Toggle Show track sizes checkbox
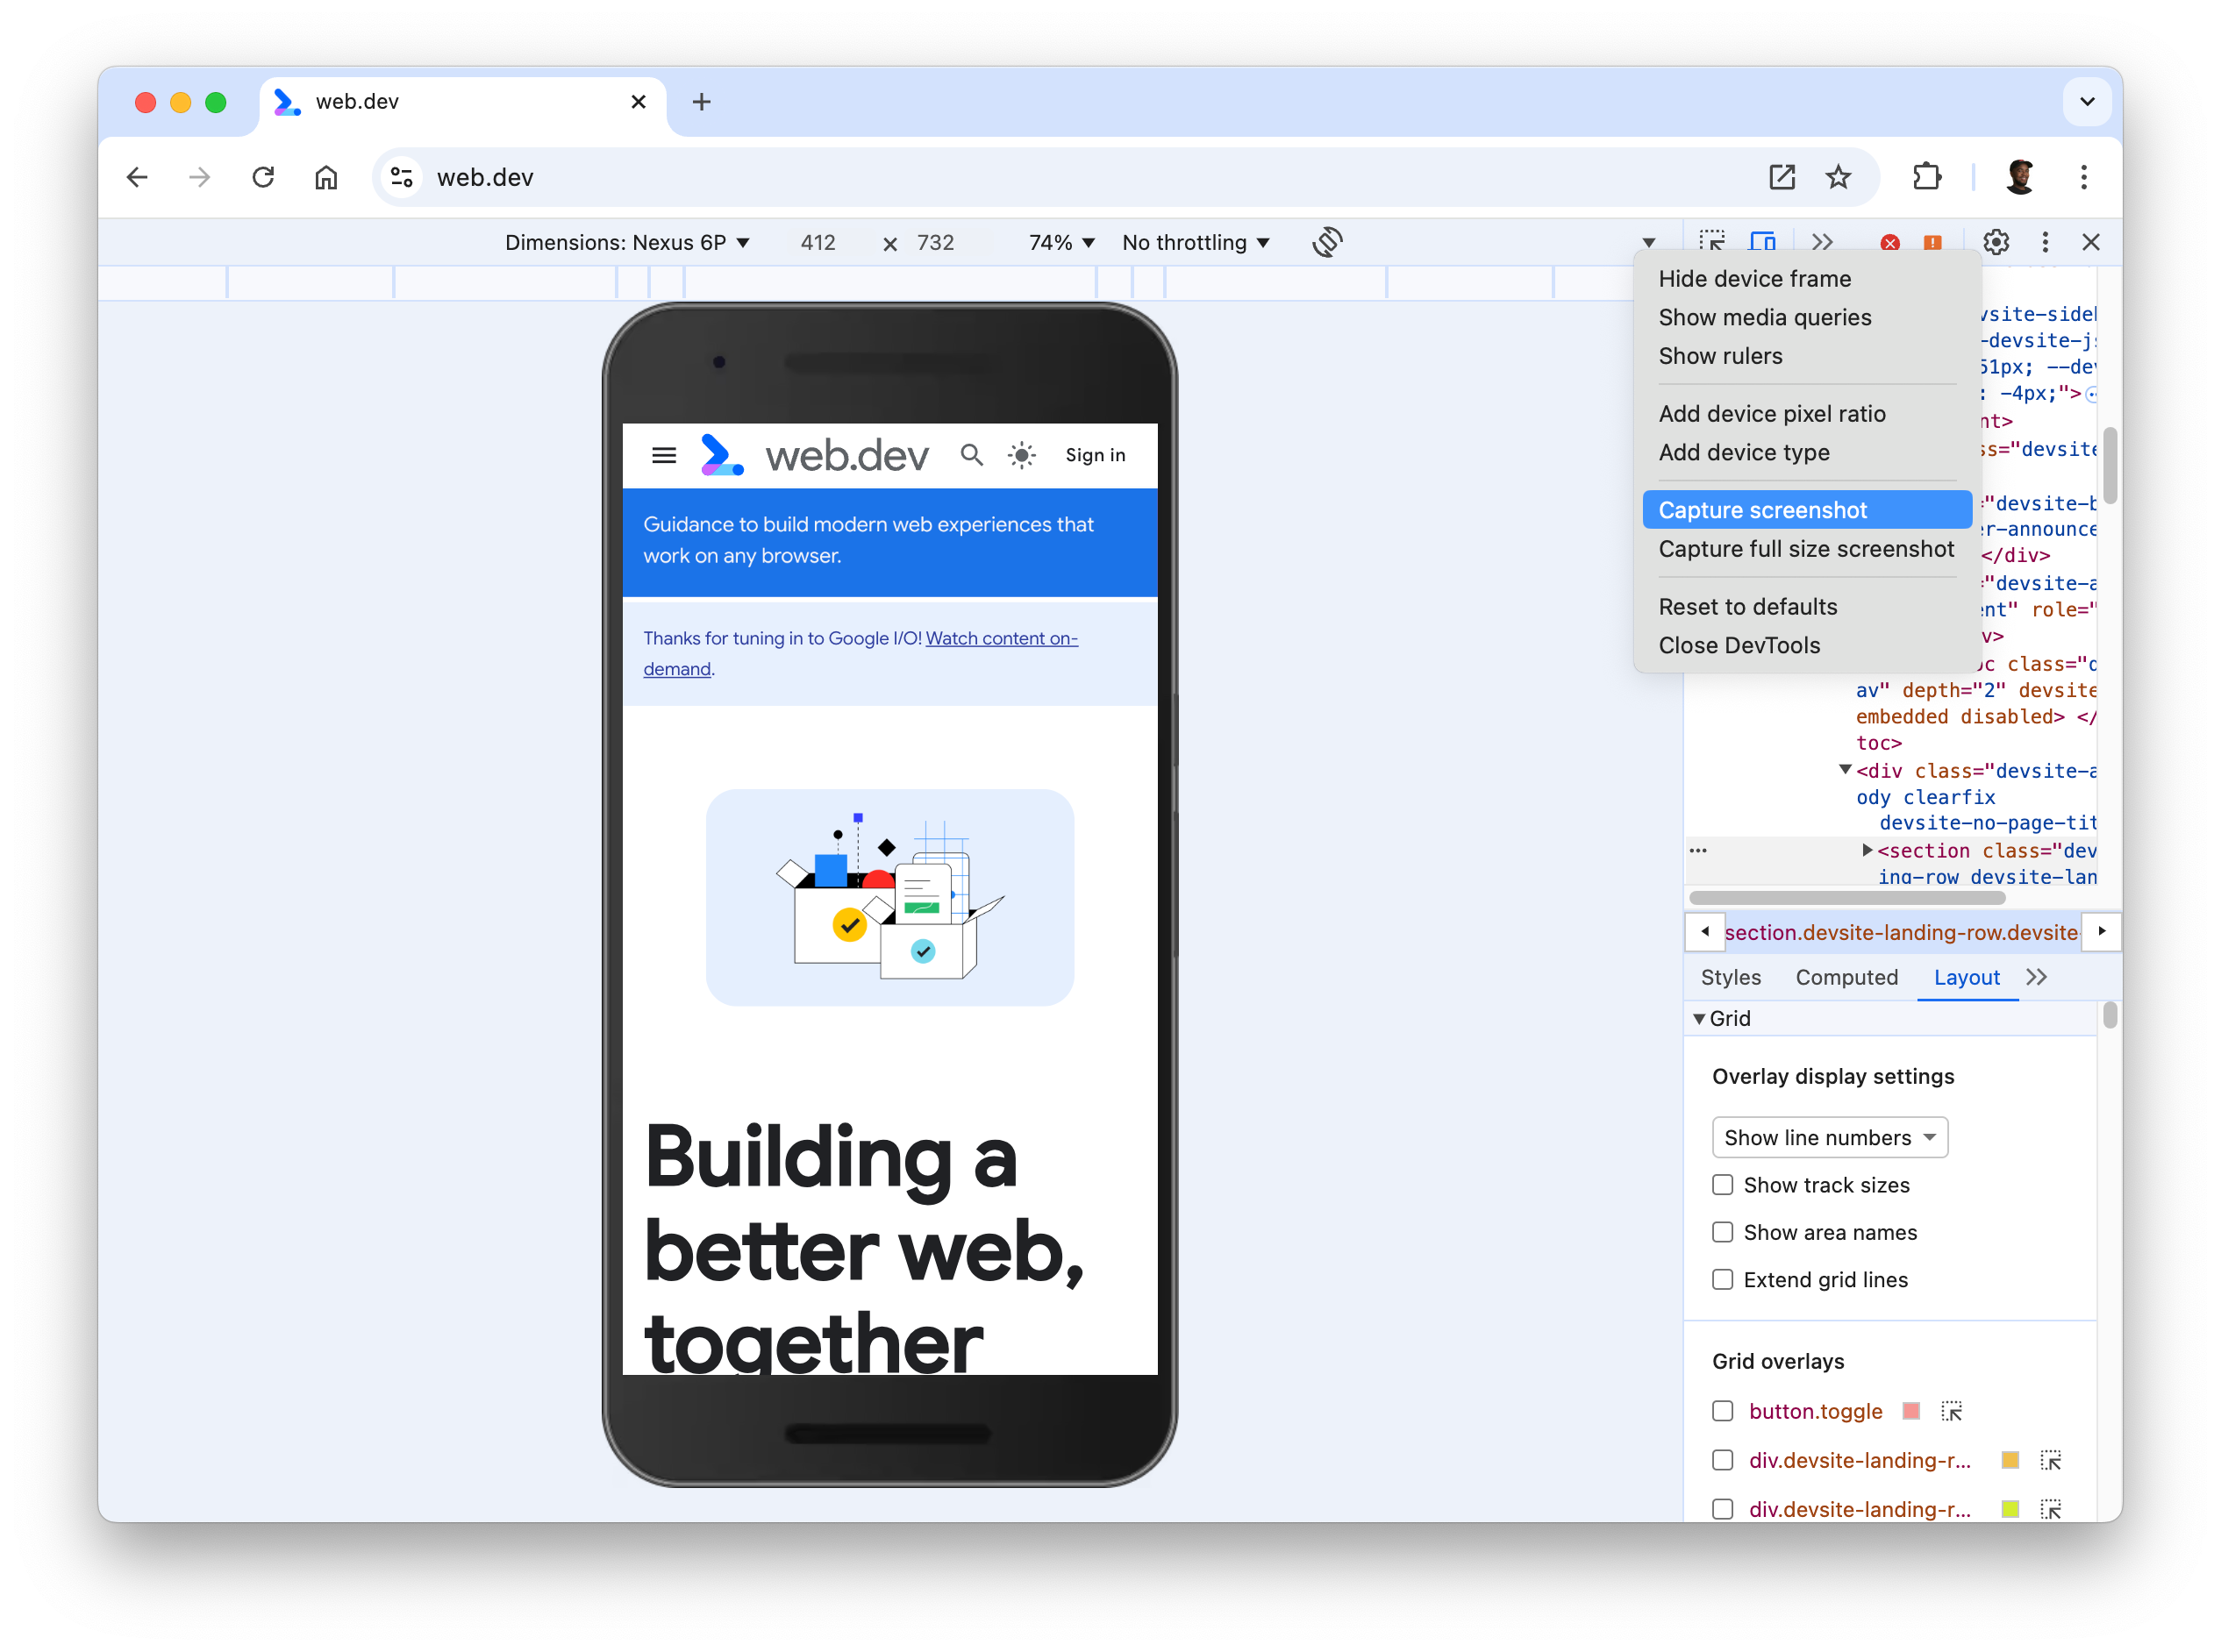Screen dimensions: 2221x1652 pyautogui.click(x=1723, y=1186)
